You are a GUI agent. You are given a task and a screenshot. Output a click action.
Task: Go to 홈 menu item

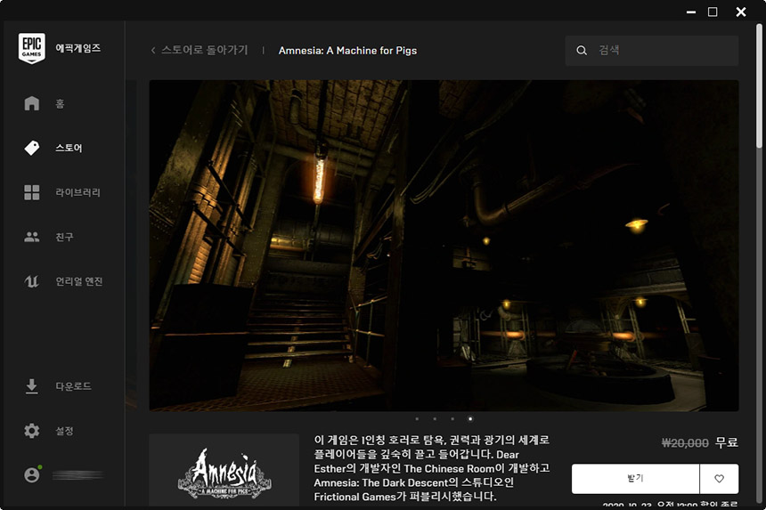coord(60,103)
